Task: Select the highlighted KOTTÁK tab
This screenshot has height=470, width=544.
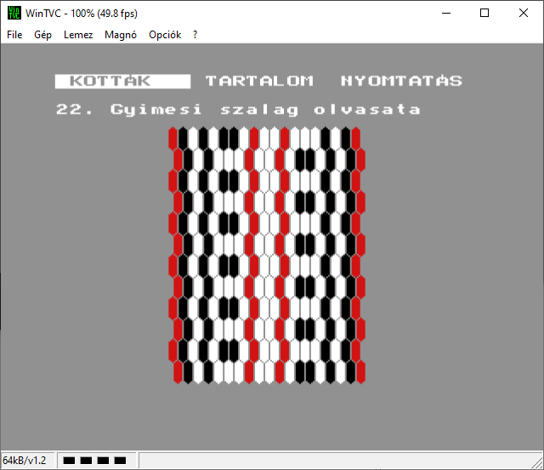Action: (122, 82)
